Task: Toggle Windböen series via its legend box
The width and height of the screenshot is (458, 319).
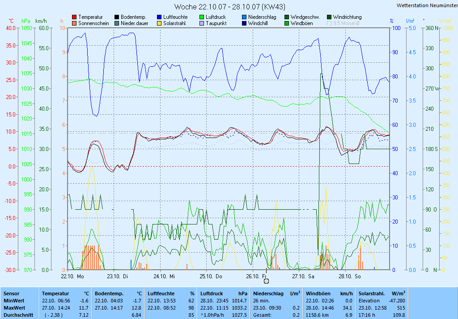Action: [x=287, y=23]
